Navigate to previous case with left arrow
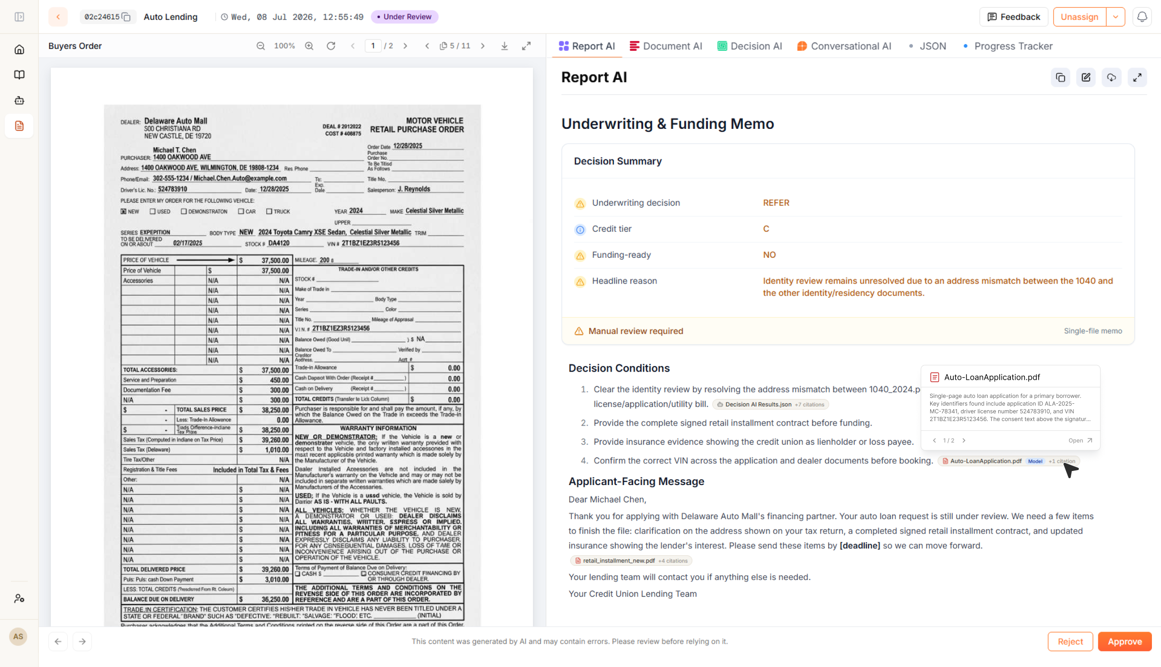This screenshot has height=667, width=1161. pyautogui.click(x=58, y=641)
